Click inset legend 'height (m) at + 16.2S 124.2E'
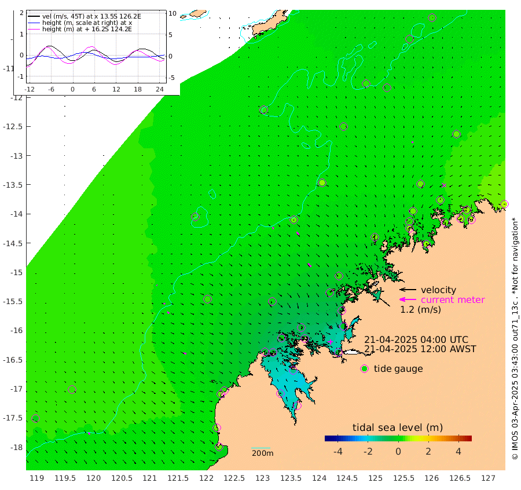 87,30
